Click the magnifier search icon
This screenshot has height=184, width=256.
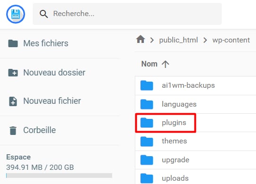(44, 14)
